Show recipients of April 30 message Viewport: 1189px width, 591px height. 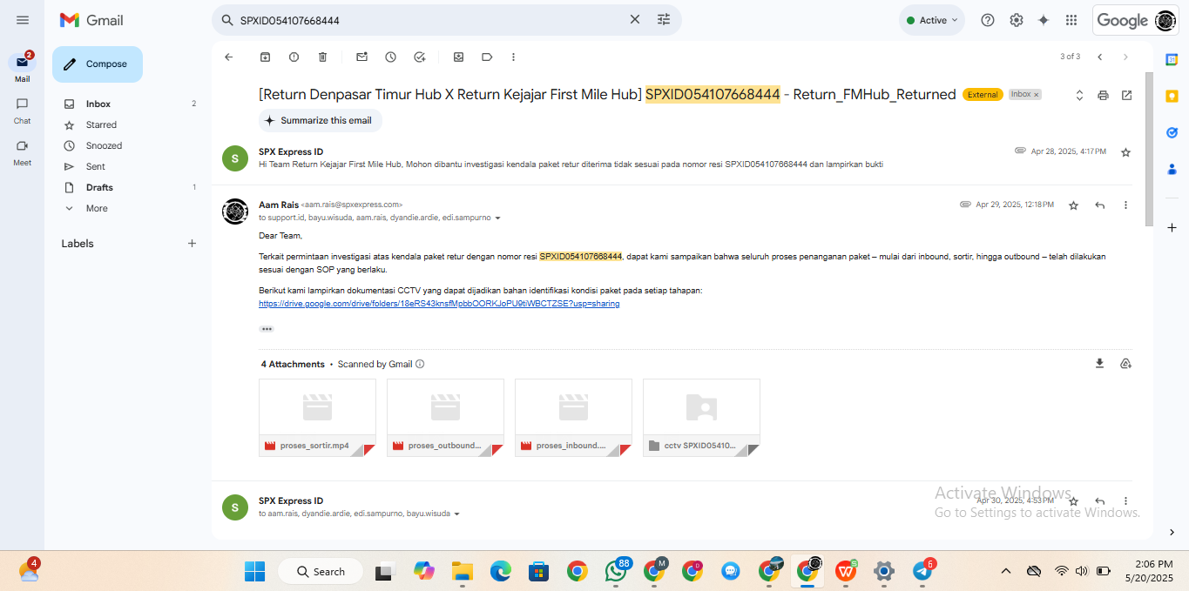(456, 514)
